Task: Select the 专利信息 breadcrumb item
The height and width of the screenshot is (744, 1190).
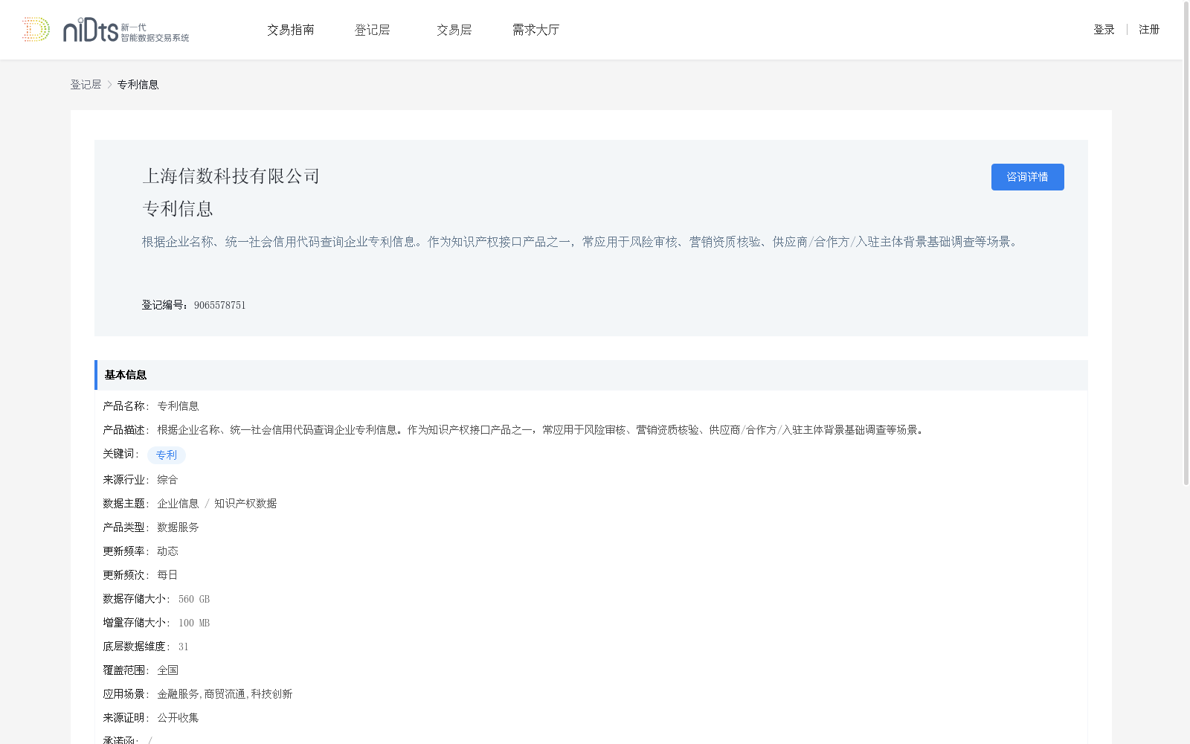Action: [x=138, y=85]
